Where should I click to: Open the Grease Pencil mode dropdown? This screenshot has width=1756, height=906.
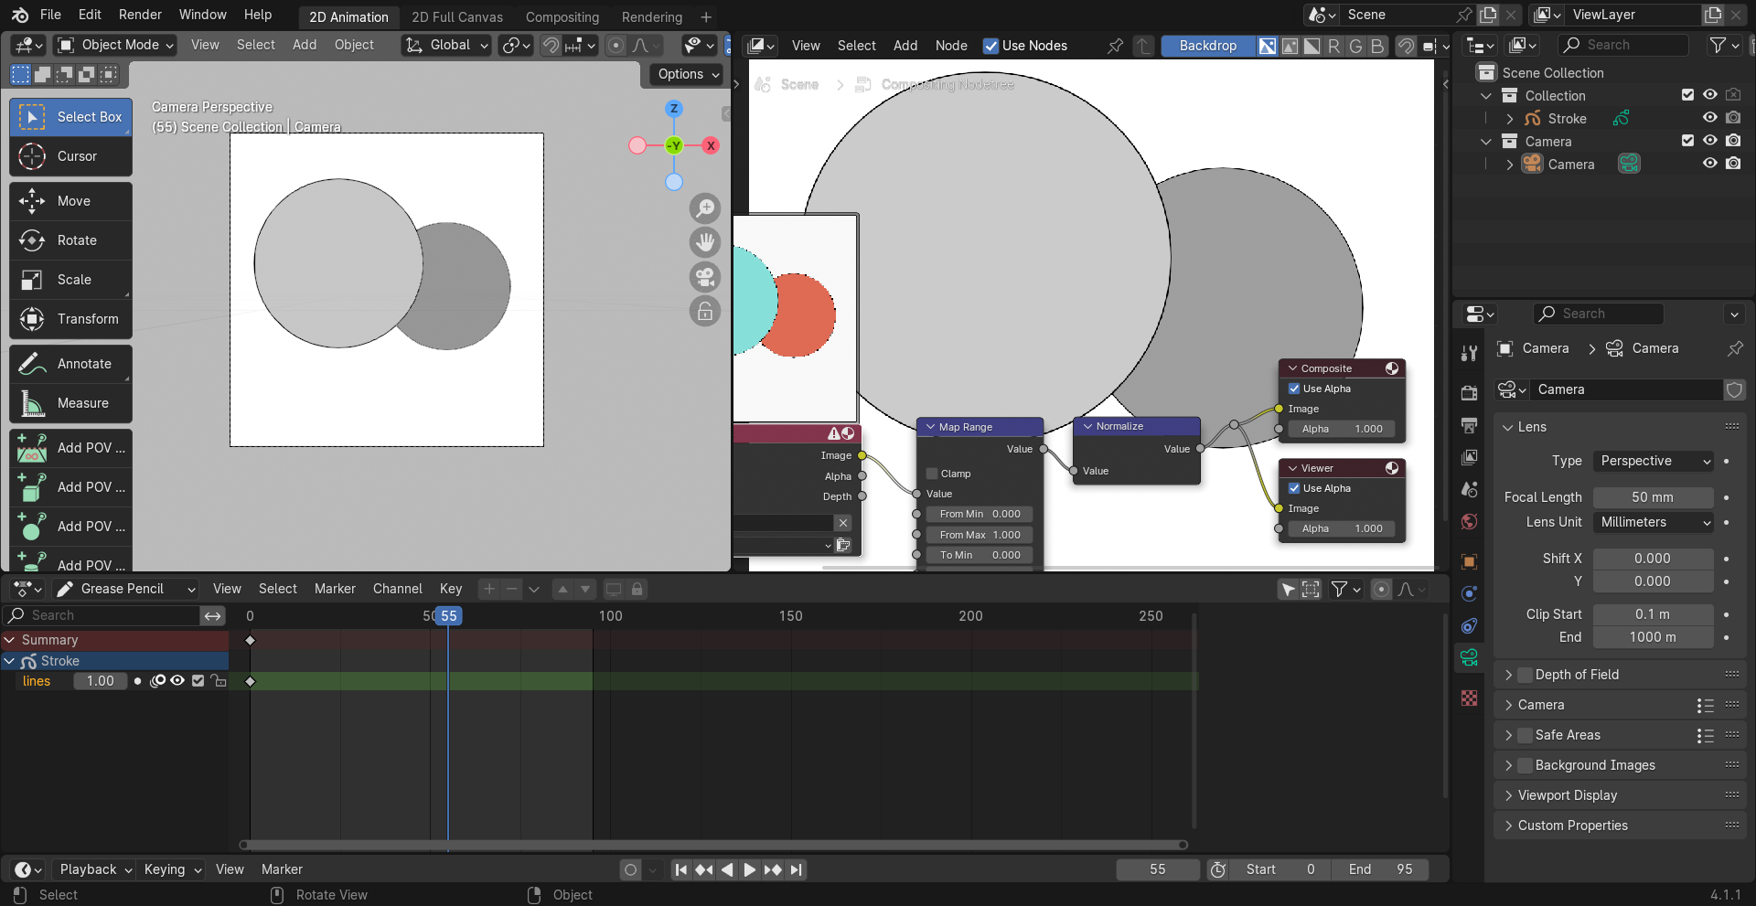pos(126,589)
